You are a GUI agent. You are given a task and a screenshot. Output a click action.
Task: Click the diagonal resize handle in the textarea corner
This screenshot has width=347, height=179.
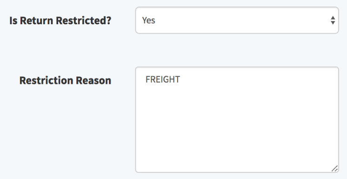[x=334, y=169]
